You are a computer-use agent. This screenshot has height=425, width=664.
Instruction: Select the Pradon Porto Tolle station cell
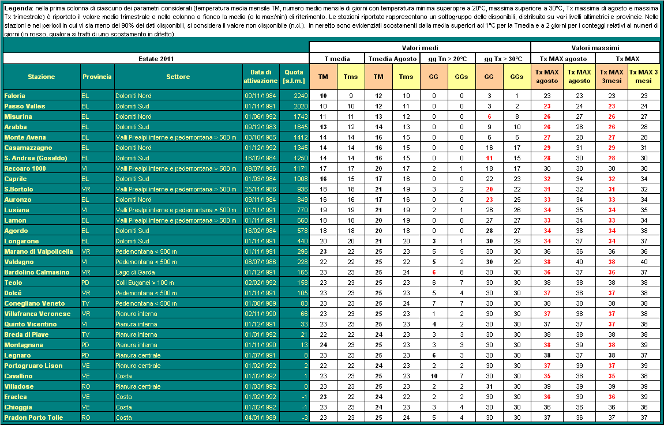click(x=33, y=418)
